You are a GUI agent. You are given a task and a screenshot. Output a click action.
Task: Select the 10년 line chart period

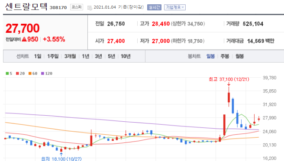tap(126, 56)
